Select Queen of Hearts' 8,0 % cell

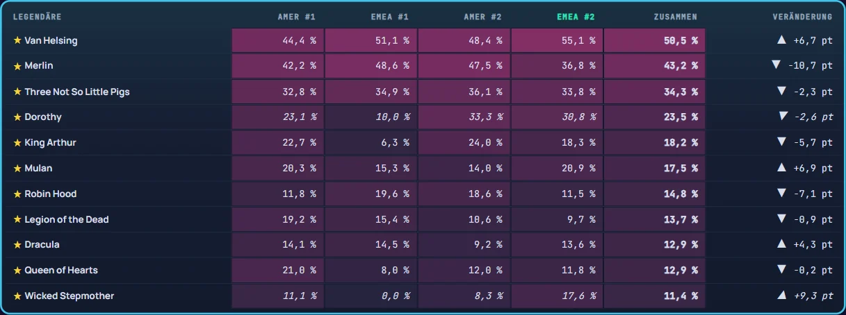(x=371, y=270)
